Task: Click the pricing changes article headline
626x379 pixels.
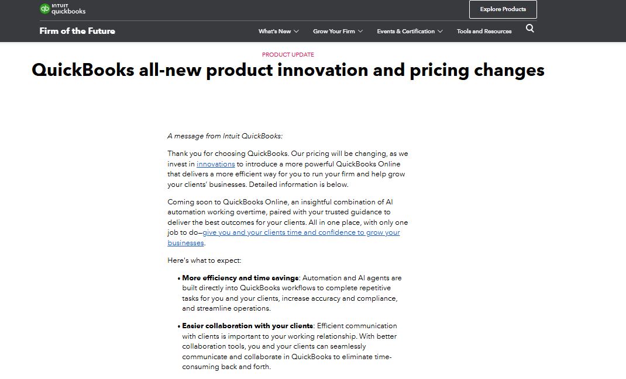Action: click(x=288, y=70)
